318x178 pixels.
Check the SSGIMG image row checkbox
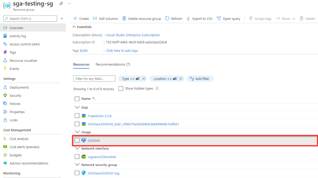click(x=77, y=140)
